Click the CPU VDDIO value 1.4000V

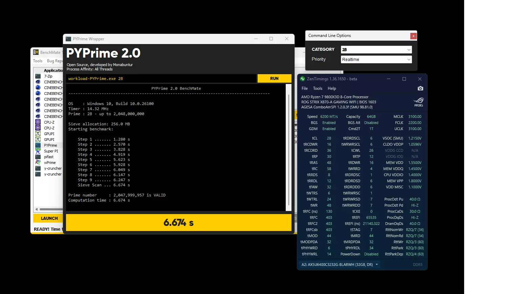point(415,175)
